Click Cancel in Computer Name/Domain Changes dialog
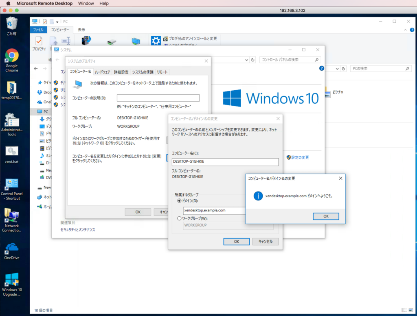The width and height of the screenshot is (417, 316). point(266,242)
